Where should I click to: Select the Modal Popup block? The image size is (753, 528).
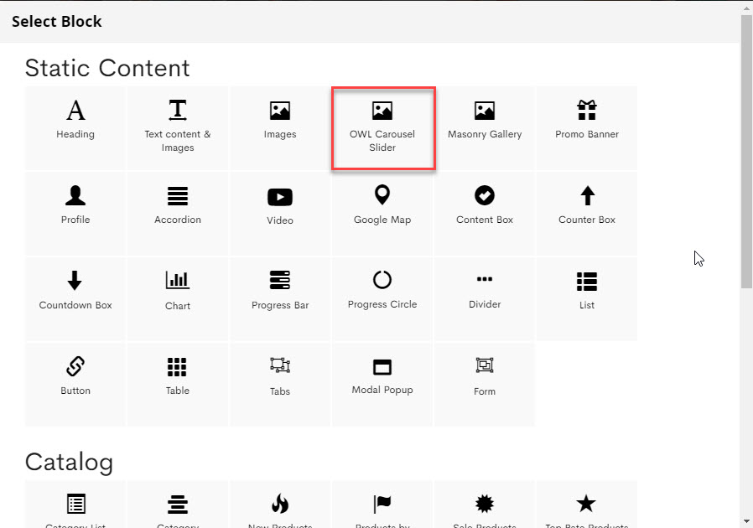tap(382, 385)
